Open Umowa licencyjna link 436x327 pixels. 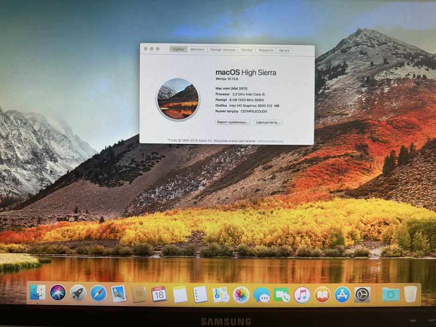pos(270,141)
